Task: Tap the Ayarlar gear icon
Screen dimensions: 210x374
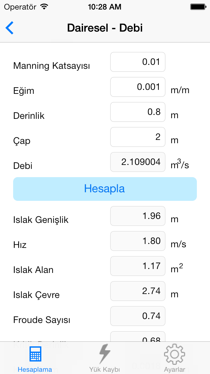Action: point(175,354)
